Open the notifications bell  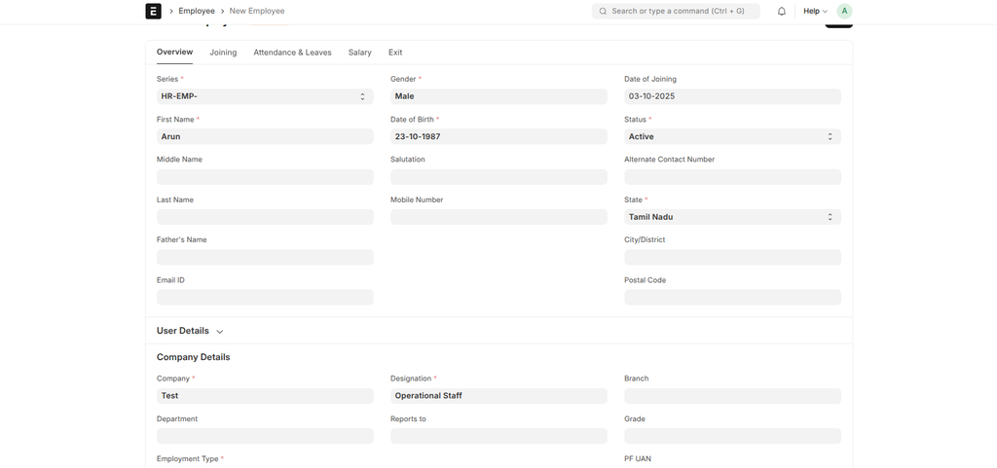[x=781, y=12]
